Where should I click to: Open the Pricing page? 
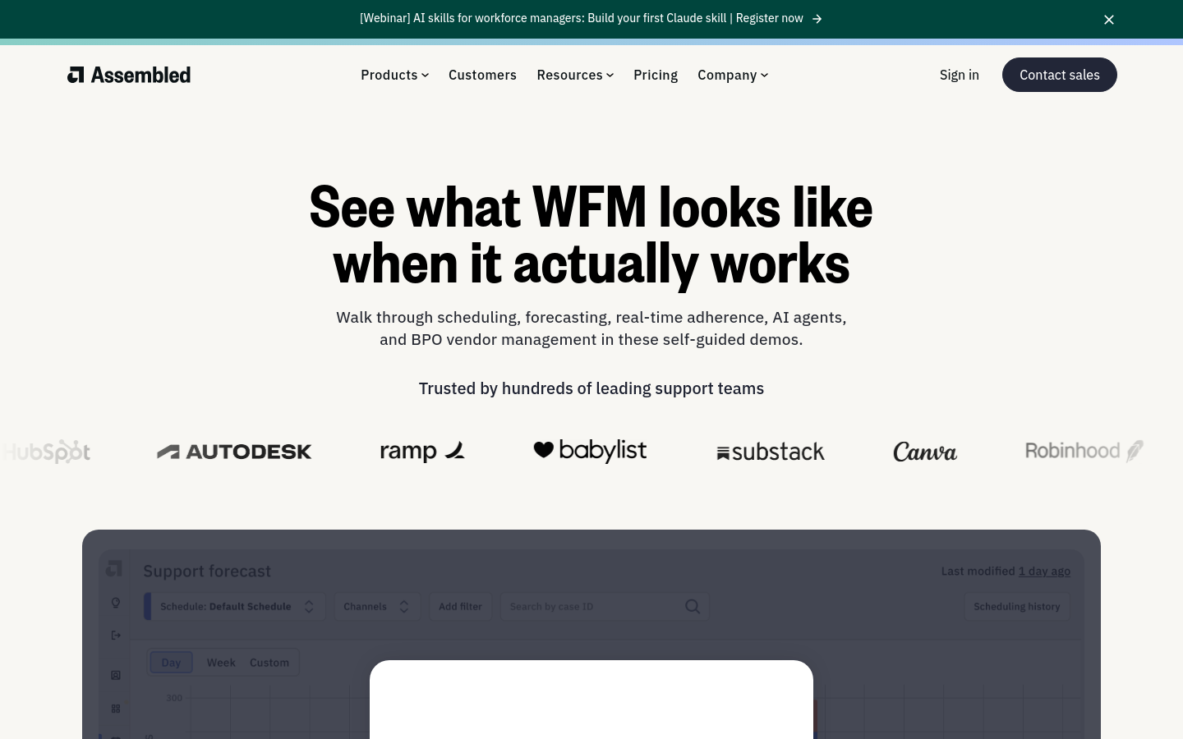[656, 75]
